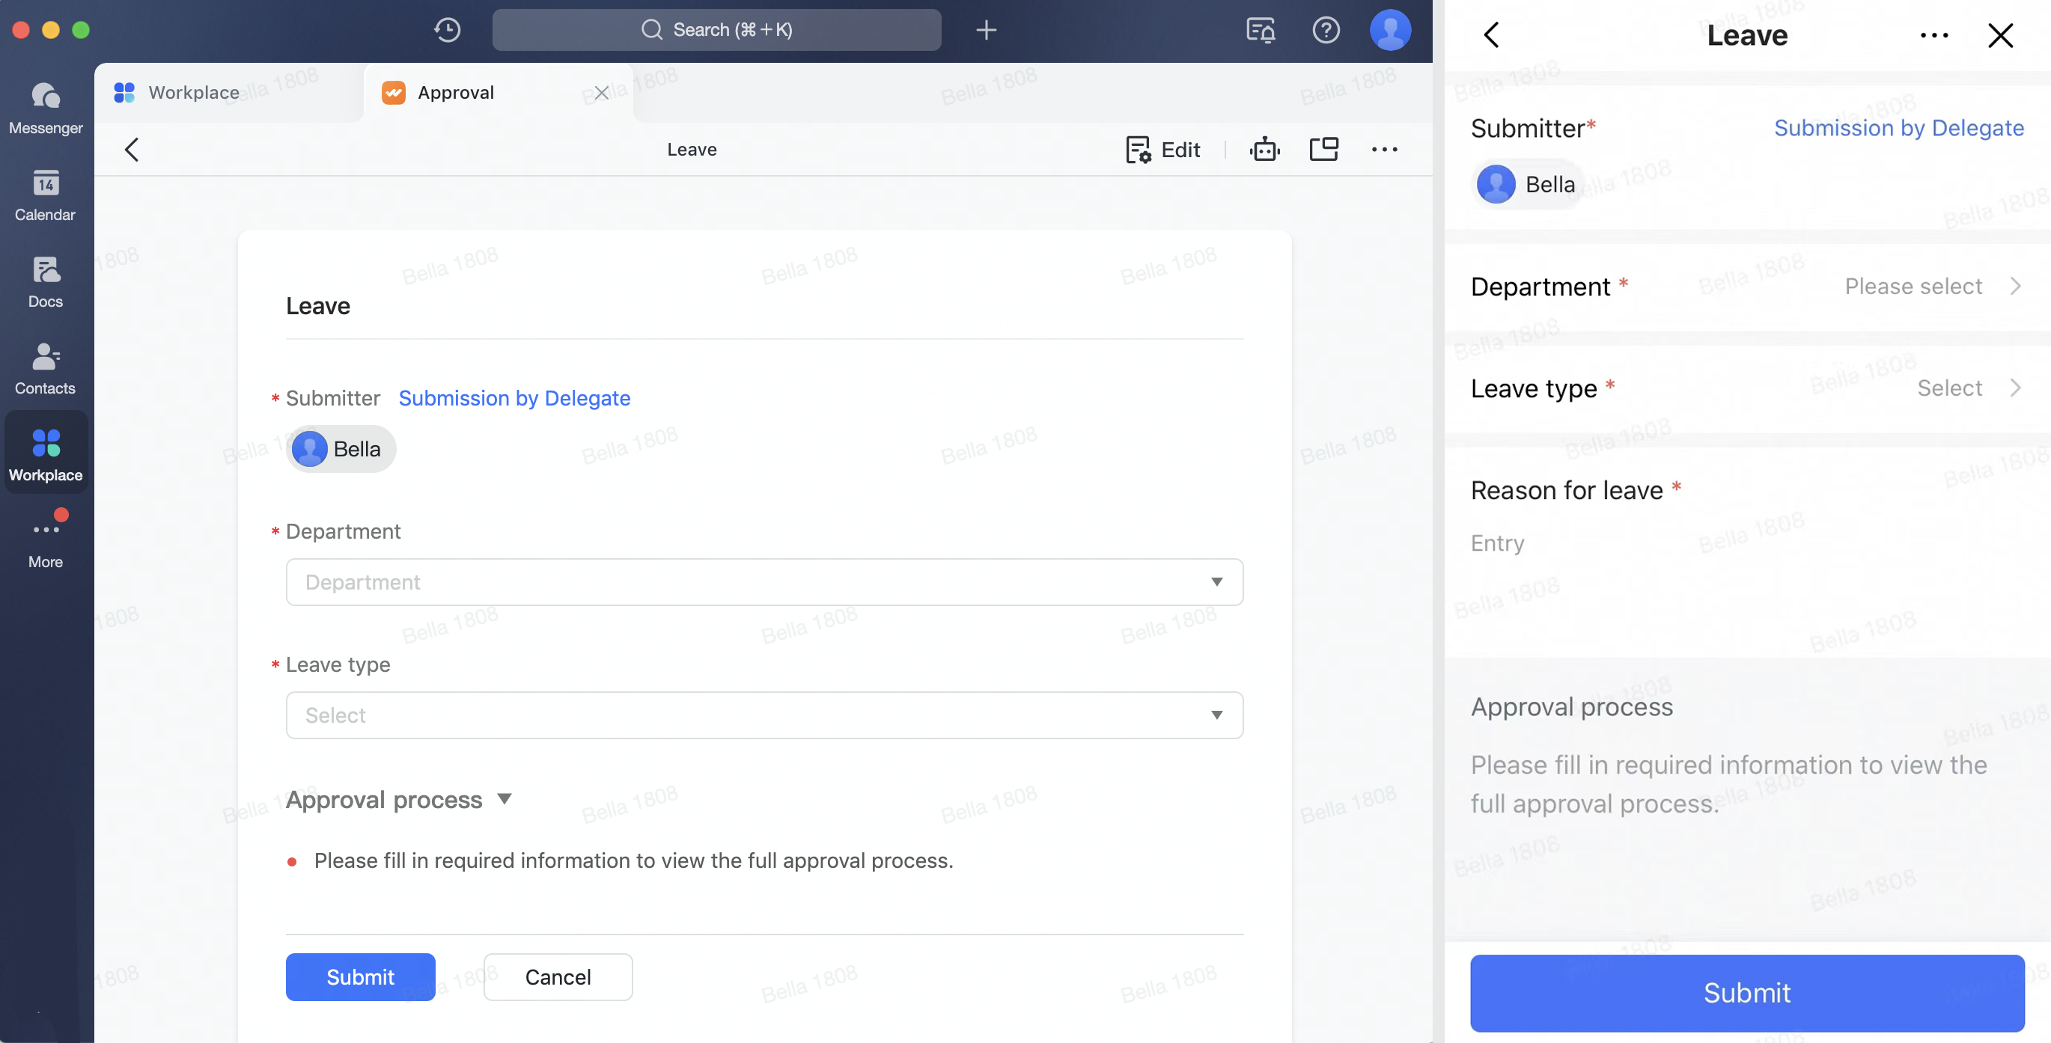Open your profile avatar
Viewport: 2051px width, 1043px height.
pos(1390,29)
